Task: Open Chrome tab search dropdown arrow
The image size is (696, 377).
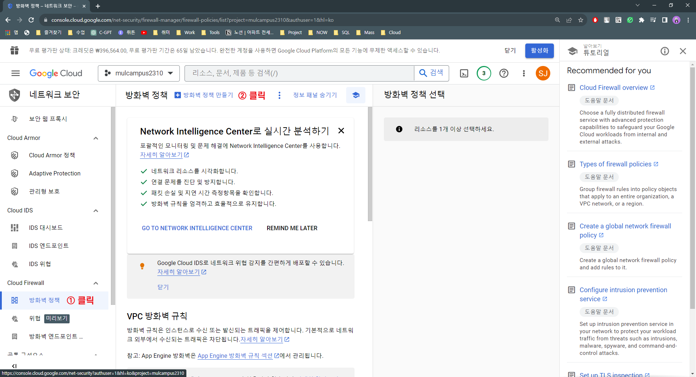Action: point(638,5)
